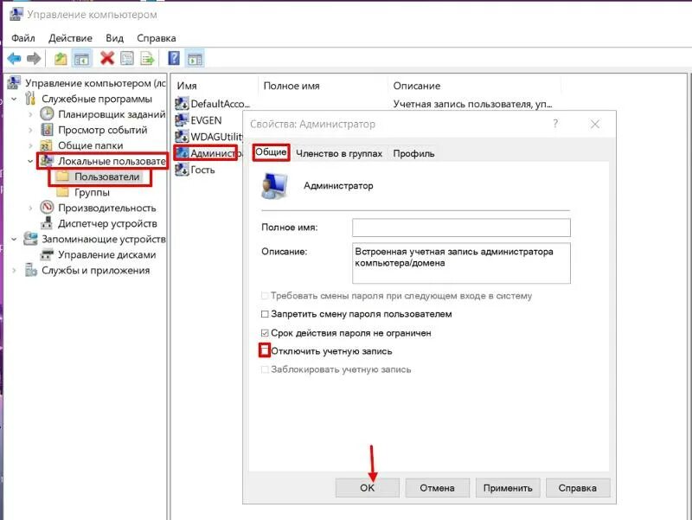The height and width of the screenshot is (520, 692).
Task: Click the Управление дисками icon
Action: (47, 254)
